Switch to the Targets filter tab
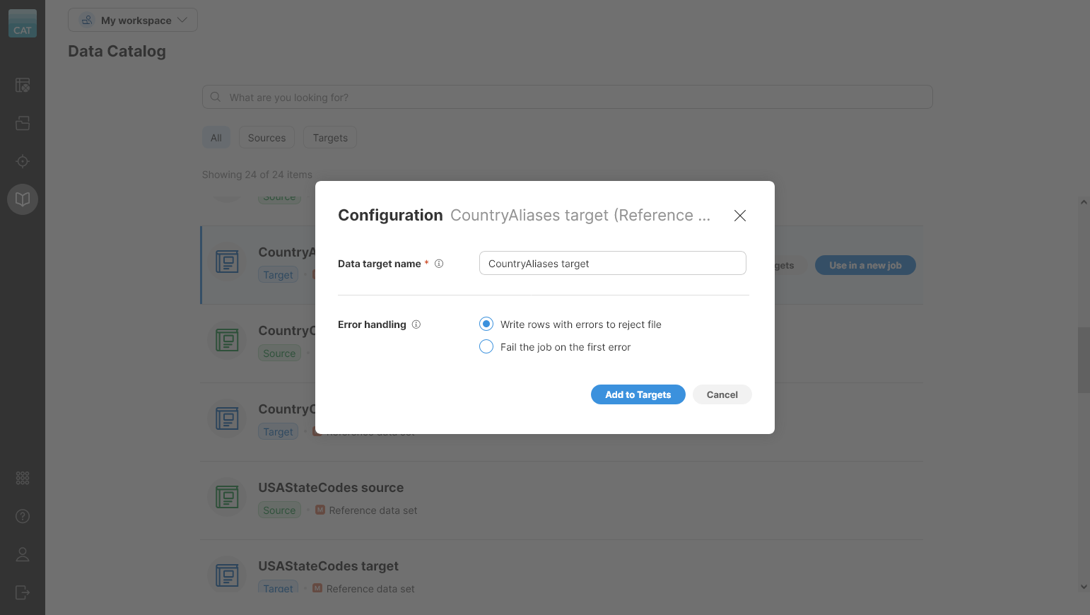 (329, 137)
